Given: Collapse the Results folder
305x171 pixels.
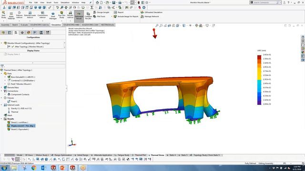Looking at the screenshot, I should click(1, 119).
